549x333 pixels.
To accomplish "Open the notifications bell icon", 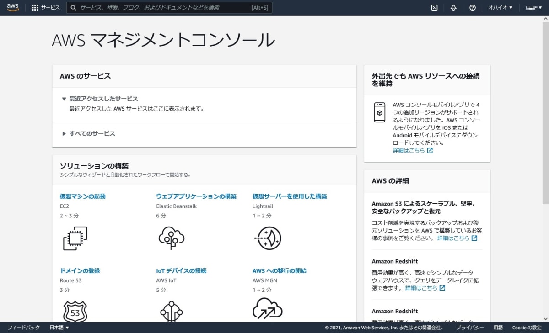I will click(453, 8).
